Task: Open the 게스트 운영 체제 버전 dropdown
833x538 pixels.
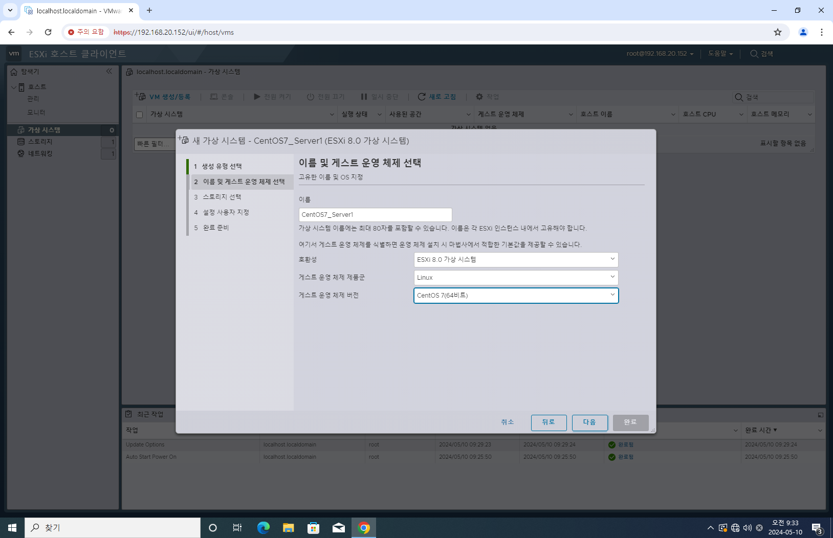Action: click(516, 296)
